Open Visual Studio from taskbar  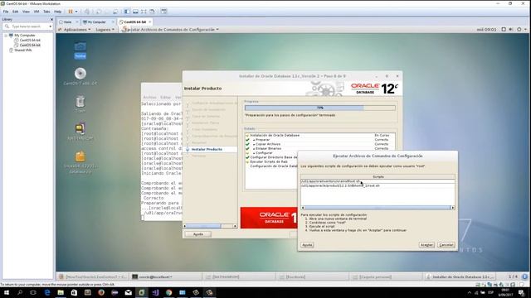155,292
